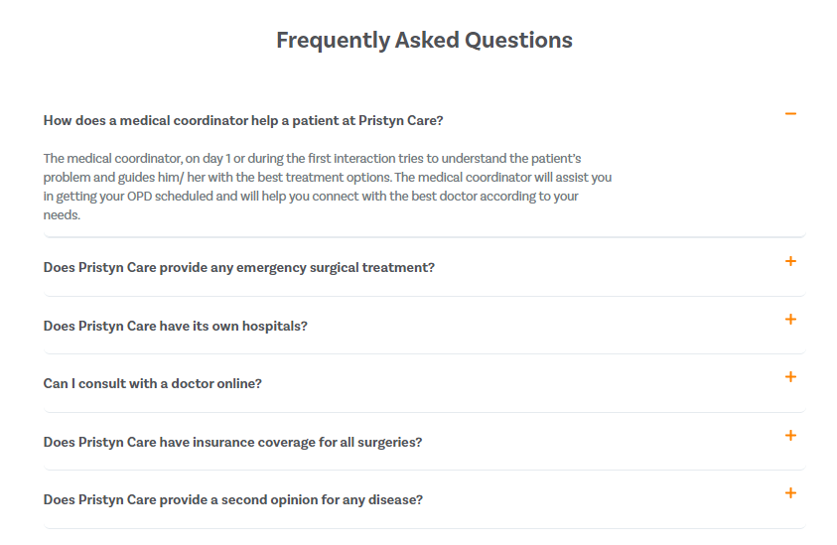This screenshot has height=545, width=837.
Task: Collapse 'How does a medical coordinator help' question
Action: click(x=243, y=121)
